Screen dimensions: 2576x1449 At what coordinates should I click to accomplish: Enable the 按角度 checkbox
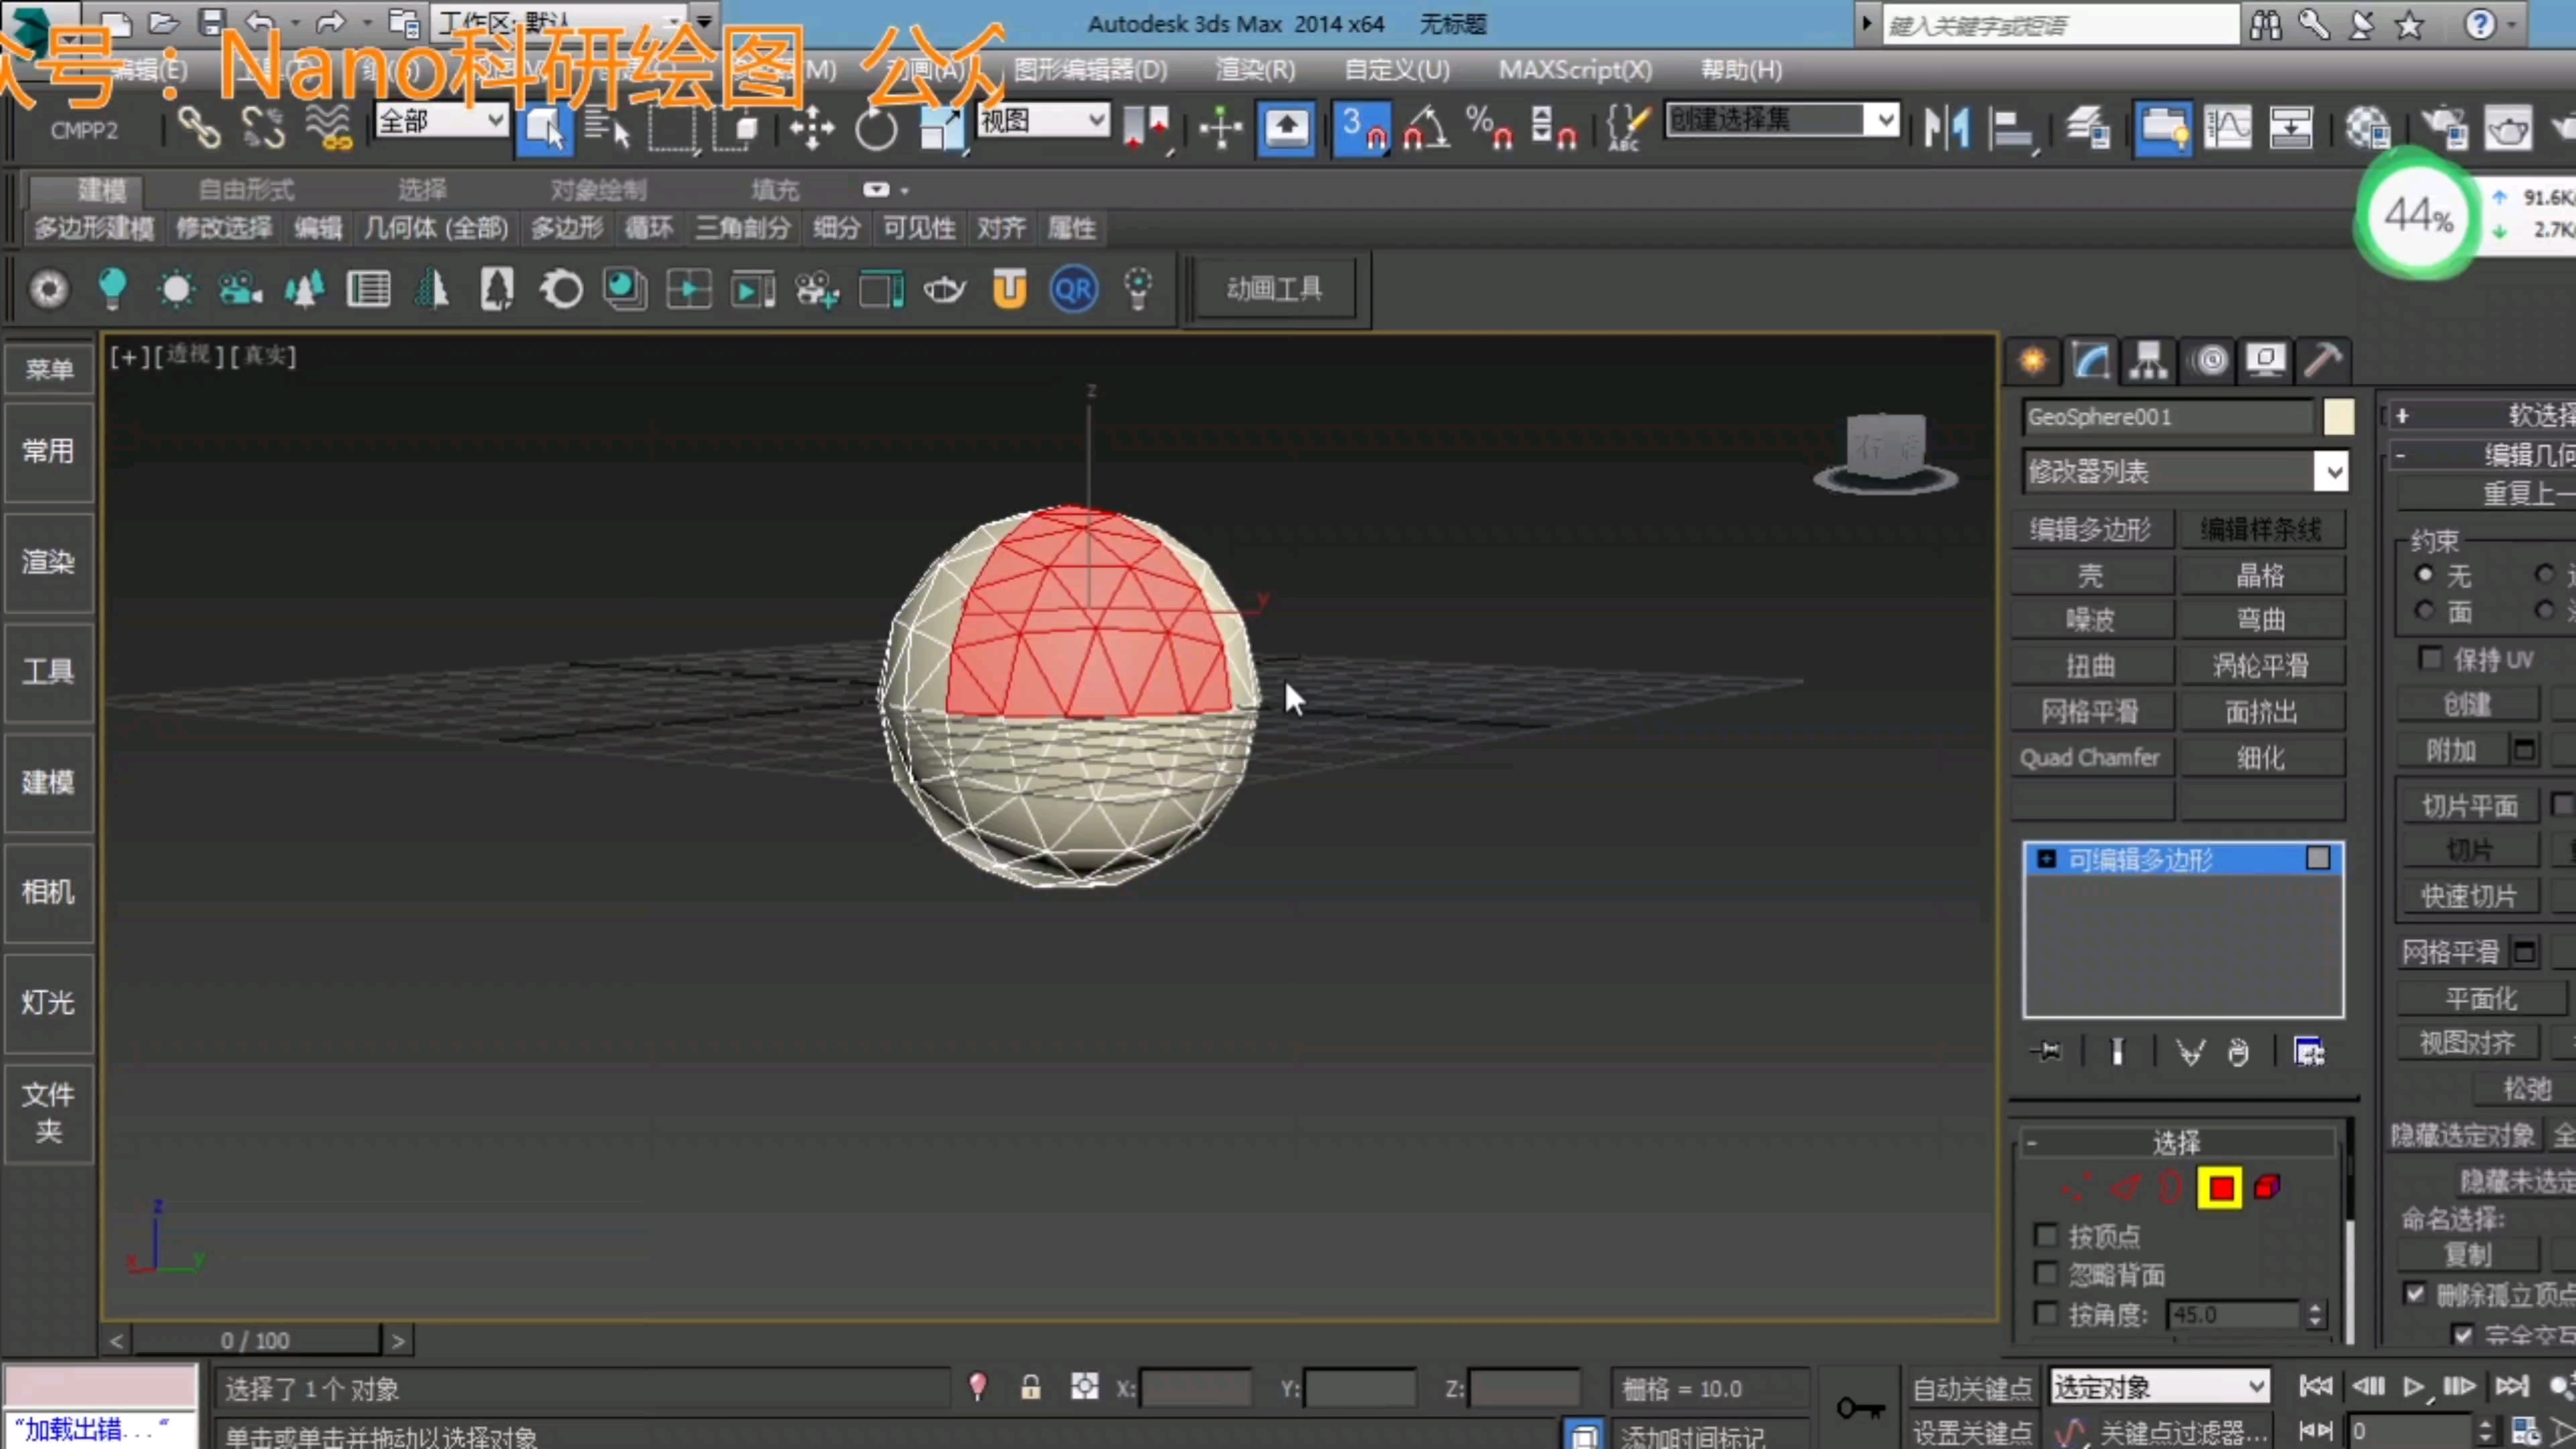point(2046,1313)
